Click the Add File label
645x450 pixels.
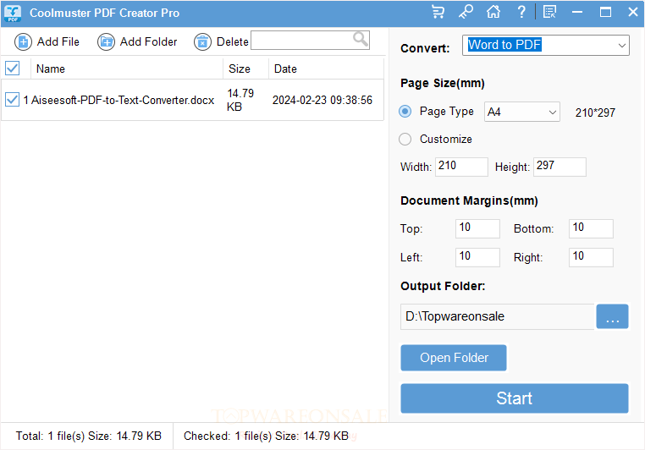click(58, 42)
